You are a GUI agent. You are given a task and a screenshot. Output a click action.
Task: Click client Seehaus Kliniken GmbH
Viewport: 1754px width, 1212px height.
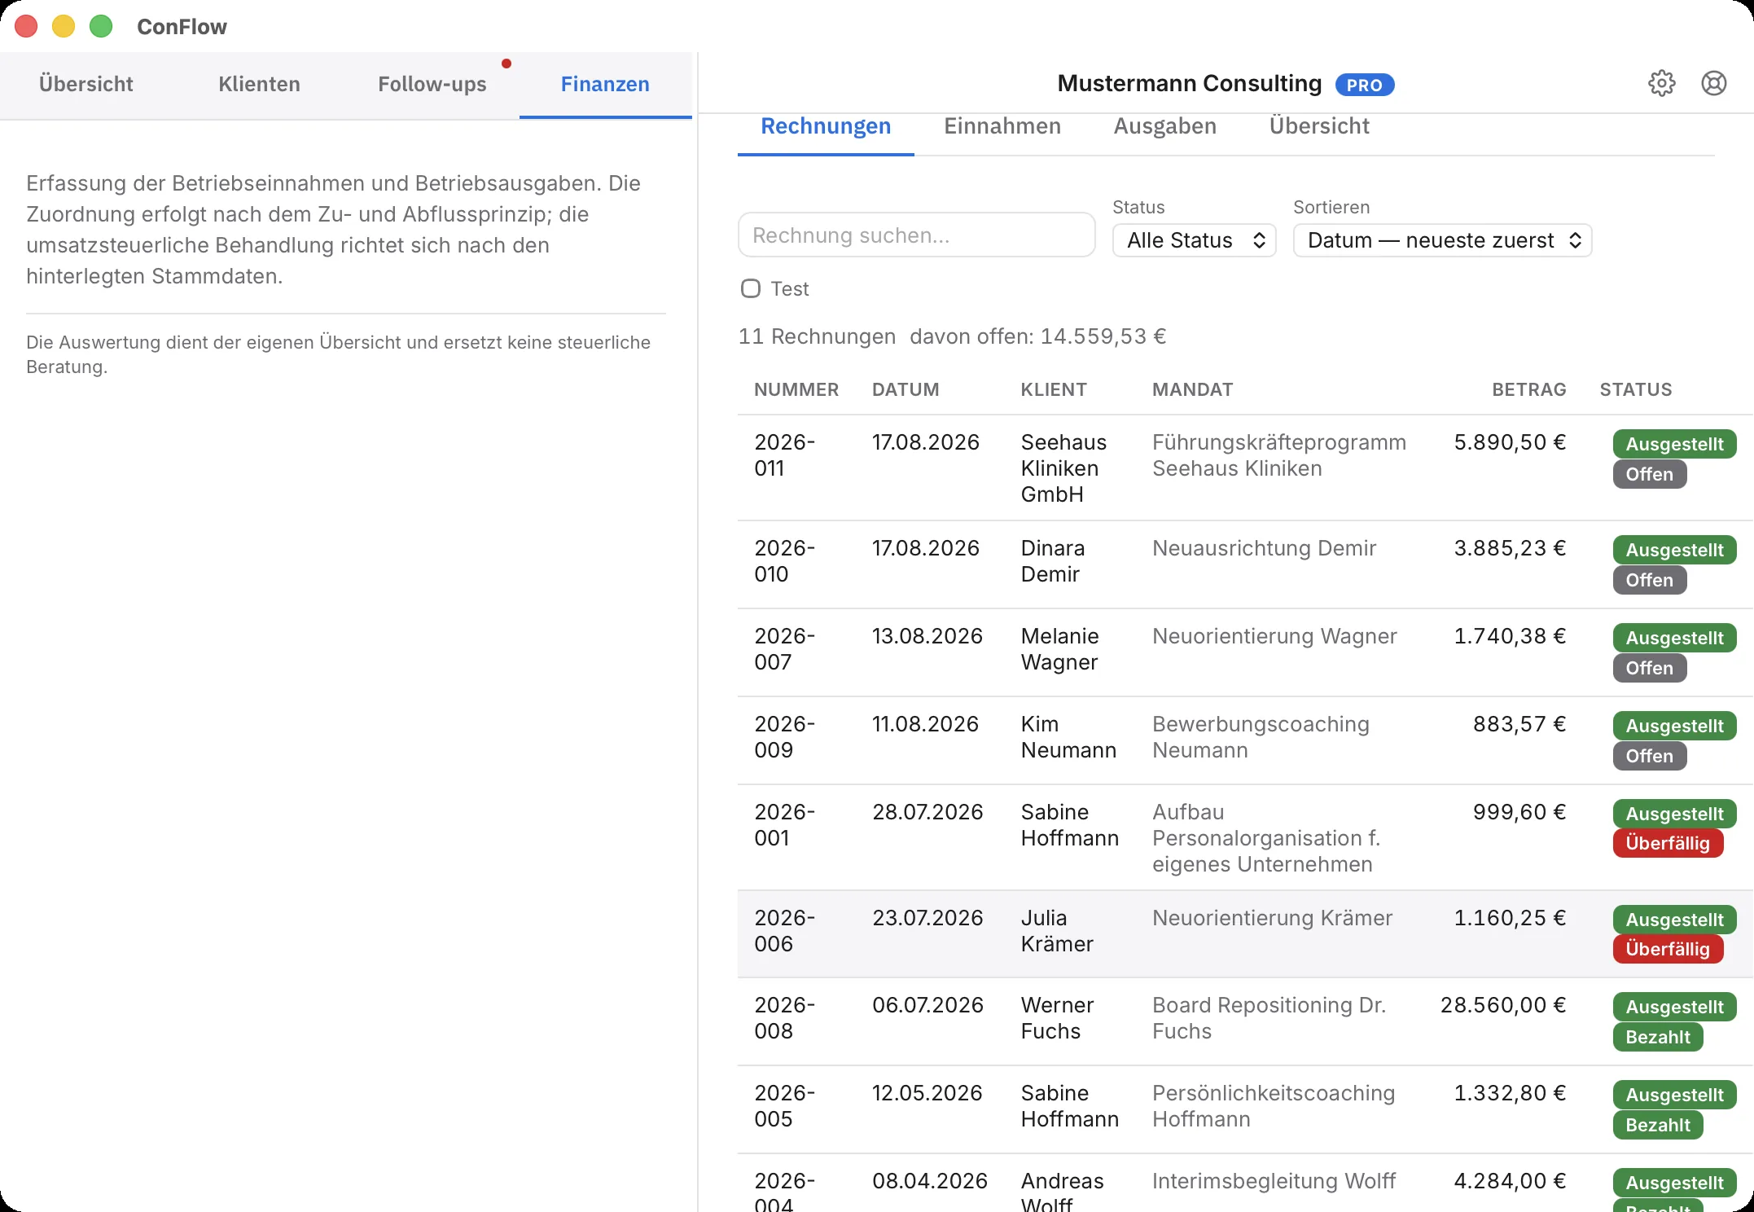[1063, 468]
